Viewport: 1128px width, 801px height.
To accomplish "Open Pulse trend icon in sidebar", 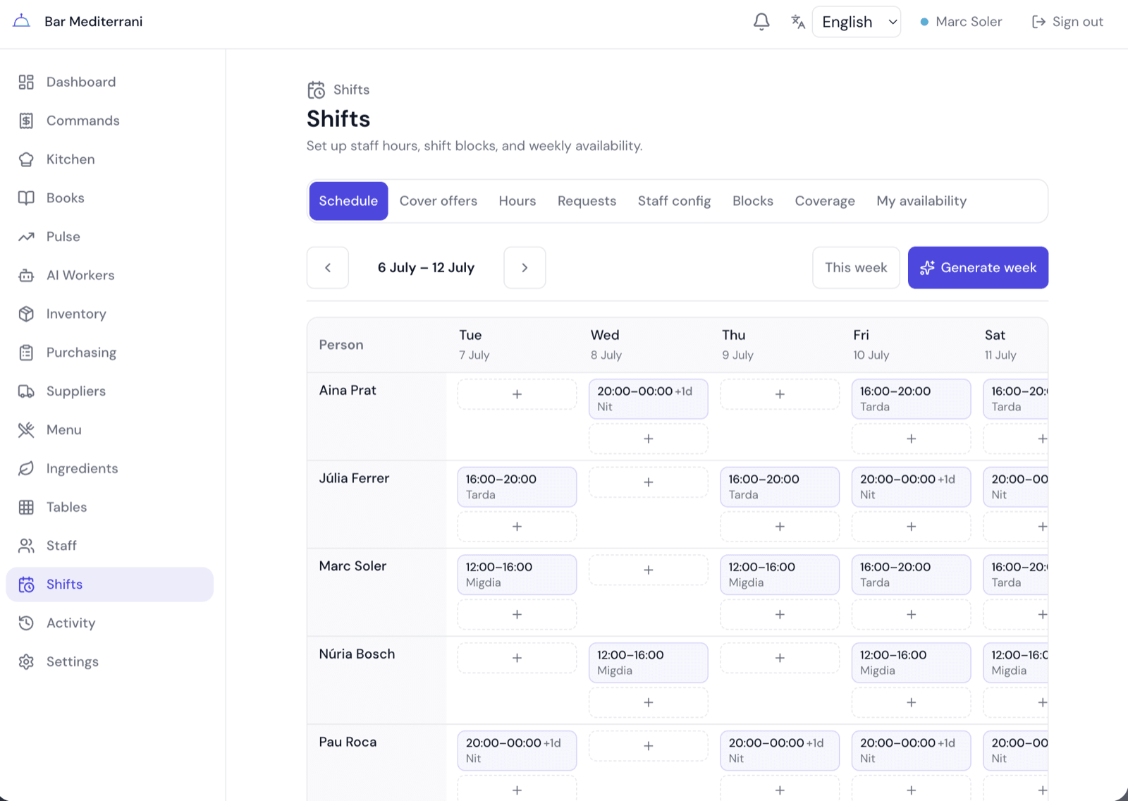I will point(26,237).
